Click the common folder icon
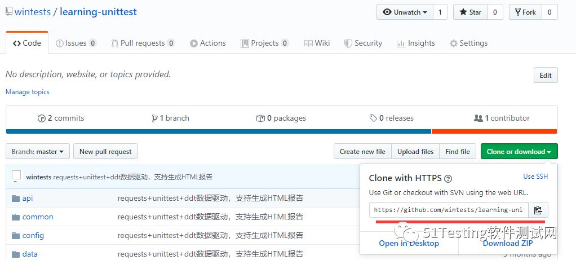 pos(15,217)
